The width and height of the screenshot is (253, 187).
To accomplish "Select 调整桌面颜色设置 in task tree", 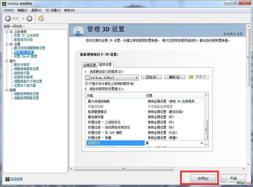I will click(x=26, y=69).
